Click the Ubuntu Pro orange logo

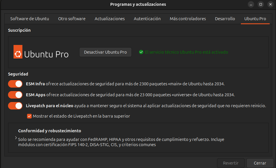(x=18, y=52)
